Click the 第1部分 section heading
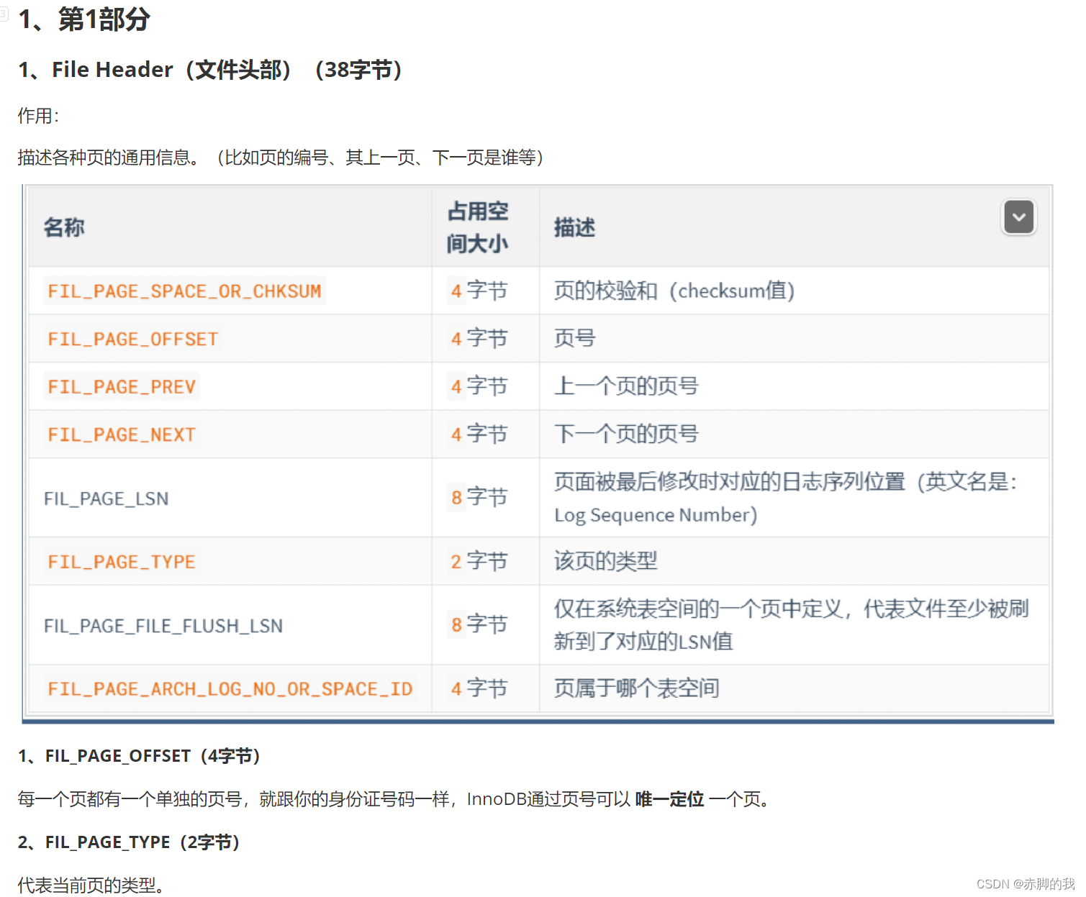The width and height of the screenshot is (1086, 897). [x=84, y=19]
